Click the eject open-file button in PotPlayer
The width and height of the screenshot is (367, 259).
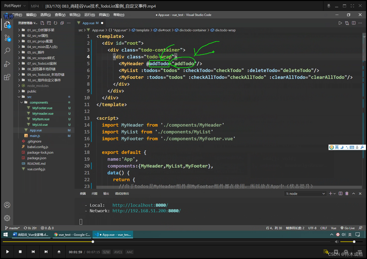point(59,252)
